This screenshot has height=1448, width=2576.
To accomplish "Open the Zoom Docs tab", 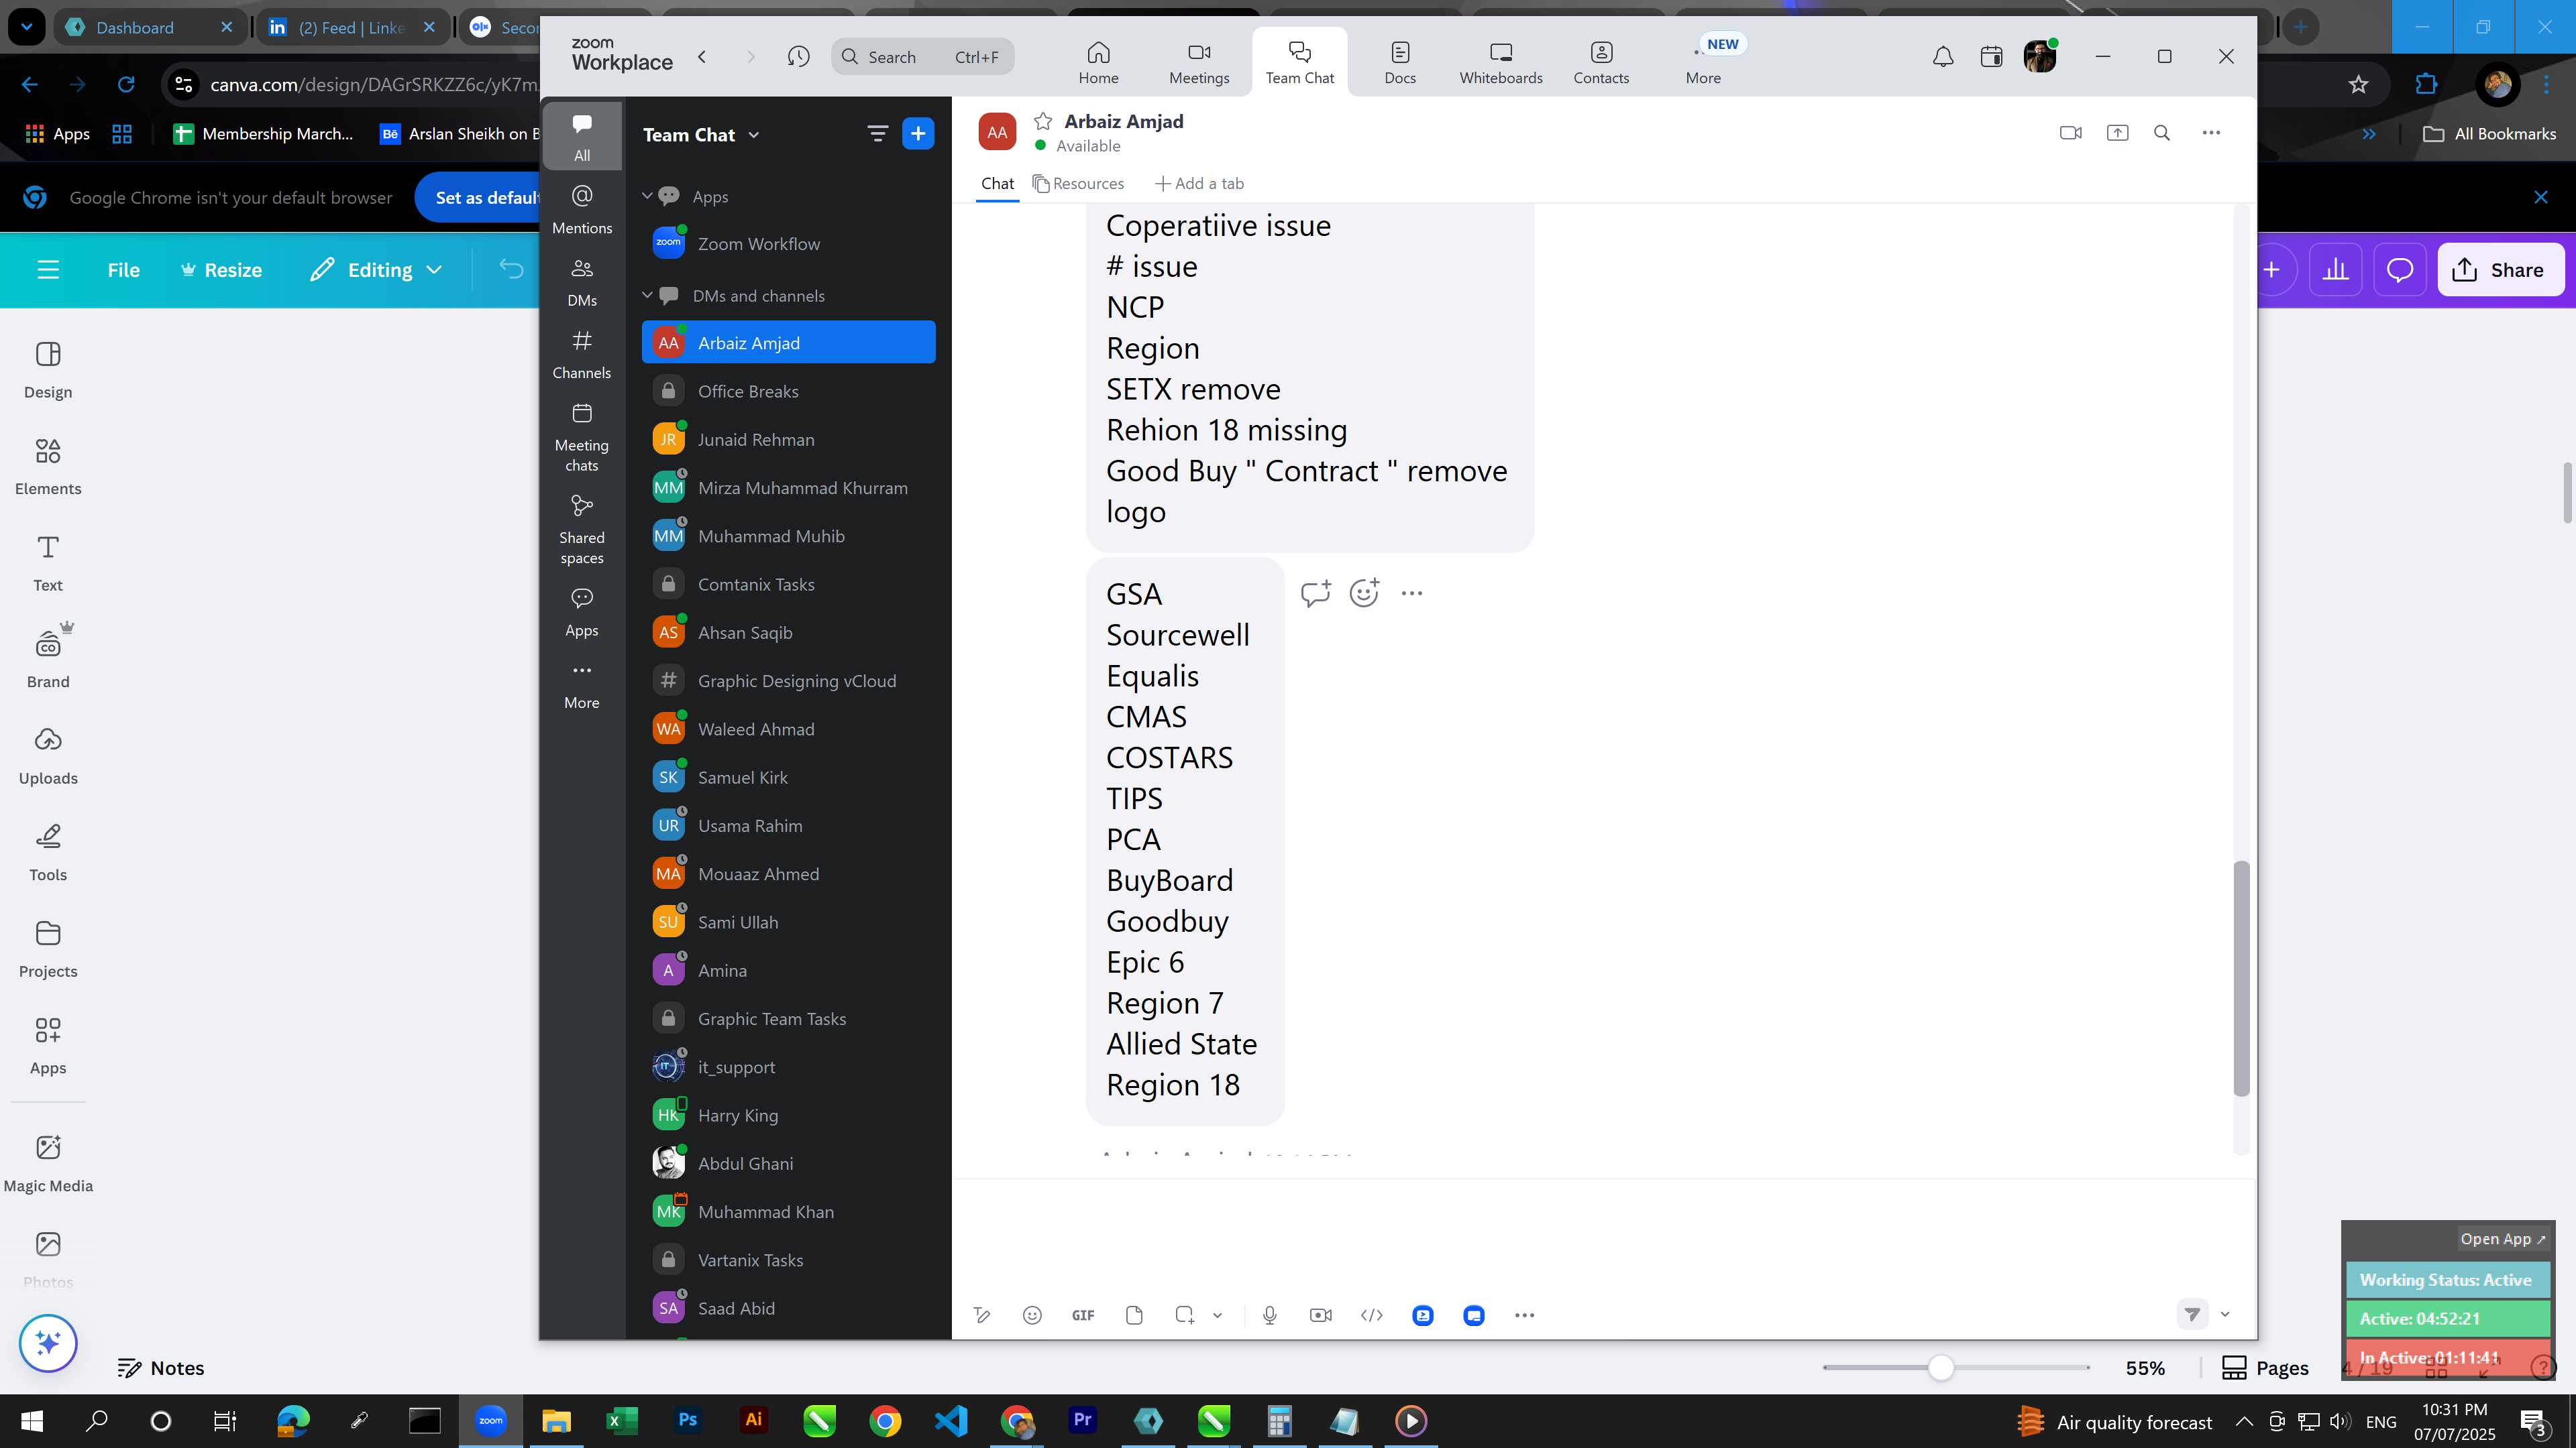I will [1400, 62].
